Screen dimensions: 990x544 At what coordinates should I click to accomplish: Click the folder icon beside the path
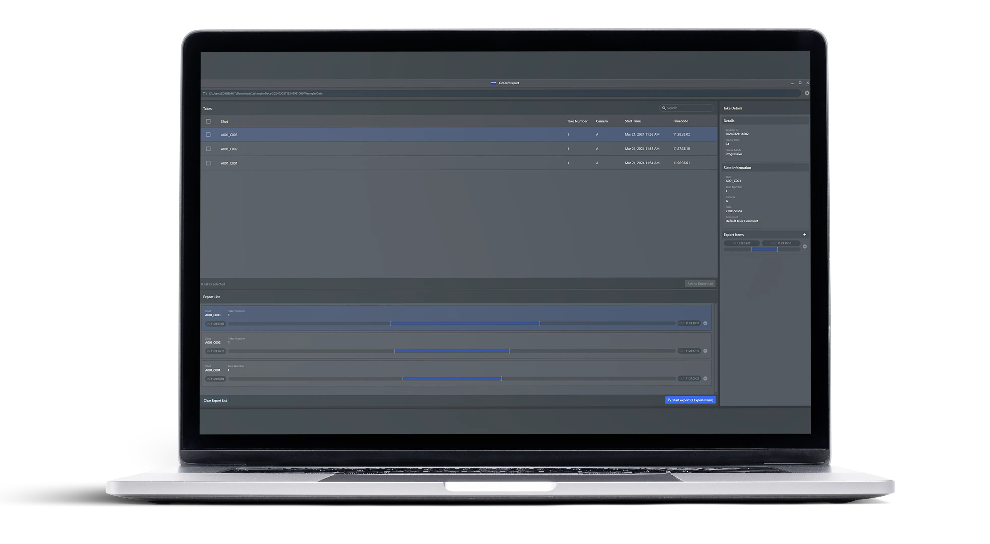[205, 93]
